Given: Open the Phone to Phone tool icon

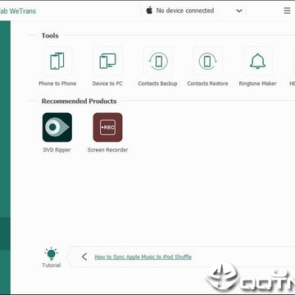Looking at the screenshot, I should click(57, 61).
